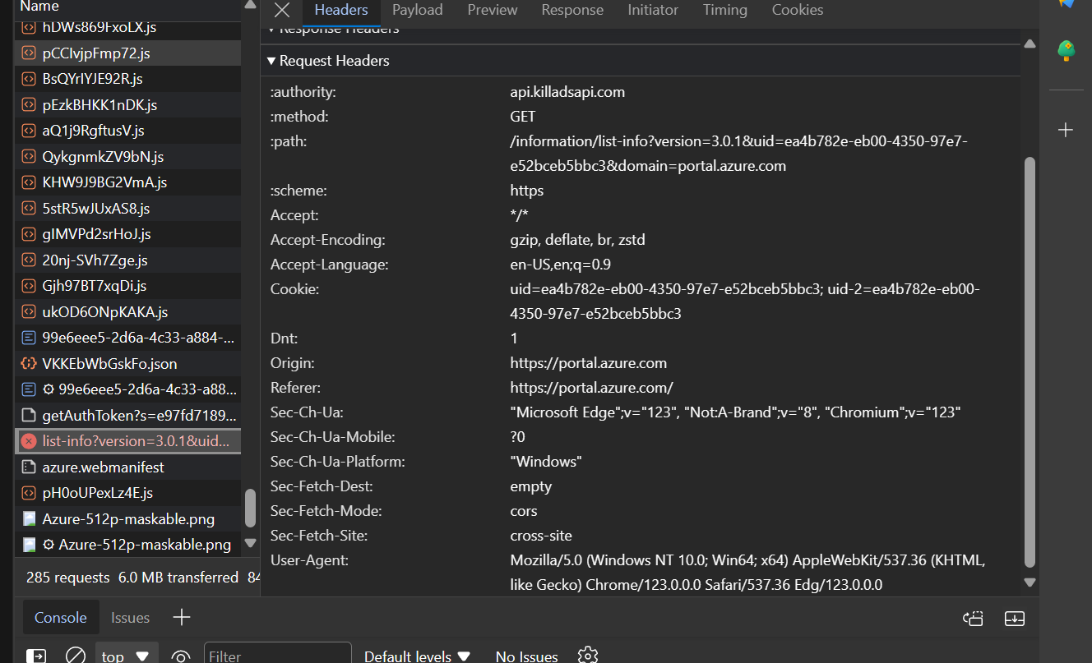1092x663 pixels.
Task: Click headers pane scrollbar down arrow
Action: coord(1030,582)
